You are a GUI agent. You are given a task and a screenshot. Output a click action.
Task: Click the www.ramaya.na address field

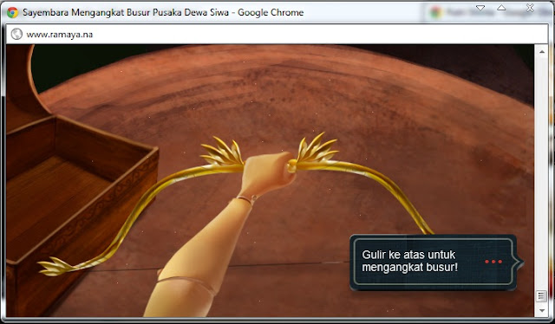277,35
